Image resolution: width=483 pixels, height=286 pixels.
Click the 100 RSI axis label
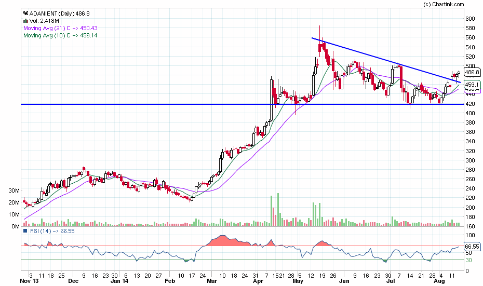coord(470,236)
